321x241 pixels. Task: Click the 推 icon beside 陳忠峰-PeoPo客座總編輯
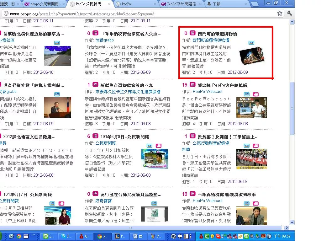click(192, 85)
